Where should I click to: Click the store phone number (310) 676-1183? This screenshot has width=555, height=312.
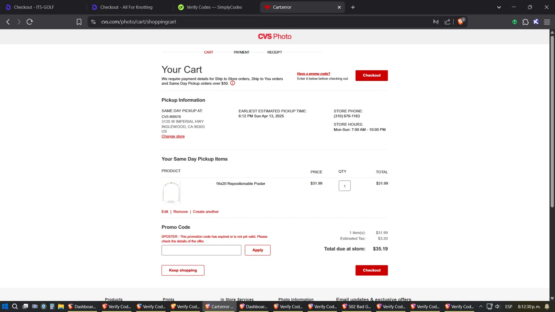tap(347, 116)
